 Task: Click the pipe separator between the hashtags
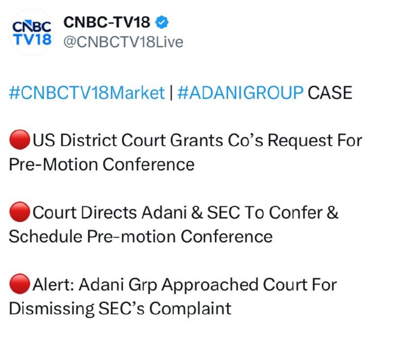pos(172,93)
